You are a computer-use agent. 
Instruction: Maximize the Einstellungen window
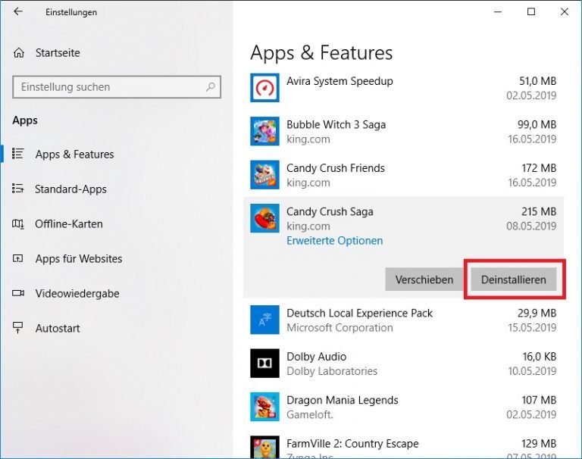click(531, 12)
